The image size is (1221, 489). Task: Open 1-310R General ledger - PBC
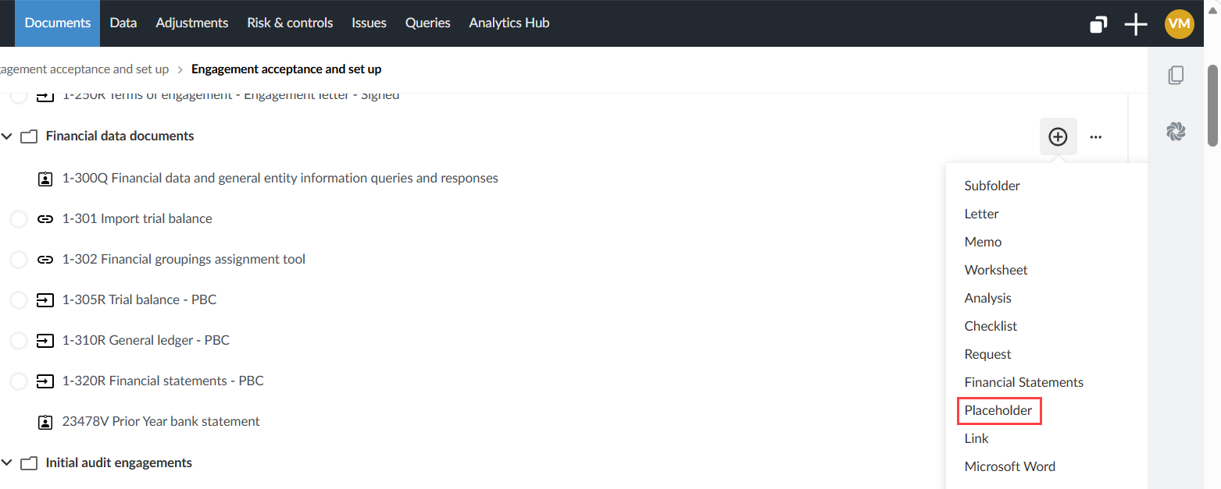click(146, 340)
